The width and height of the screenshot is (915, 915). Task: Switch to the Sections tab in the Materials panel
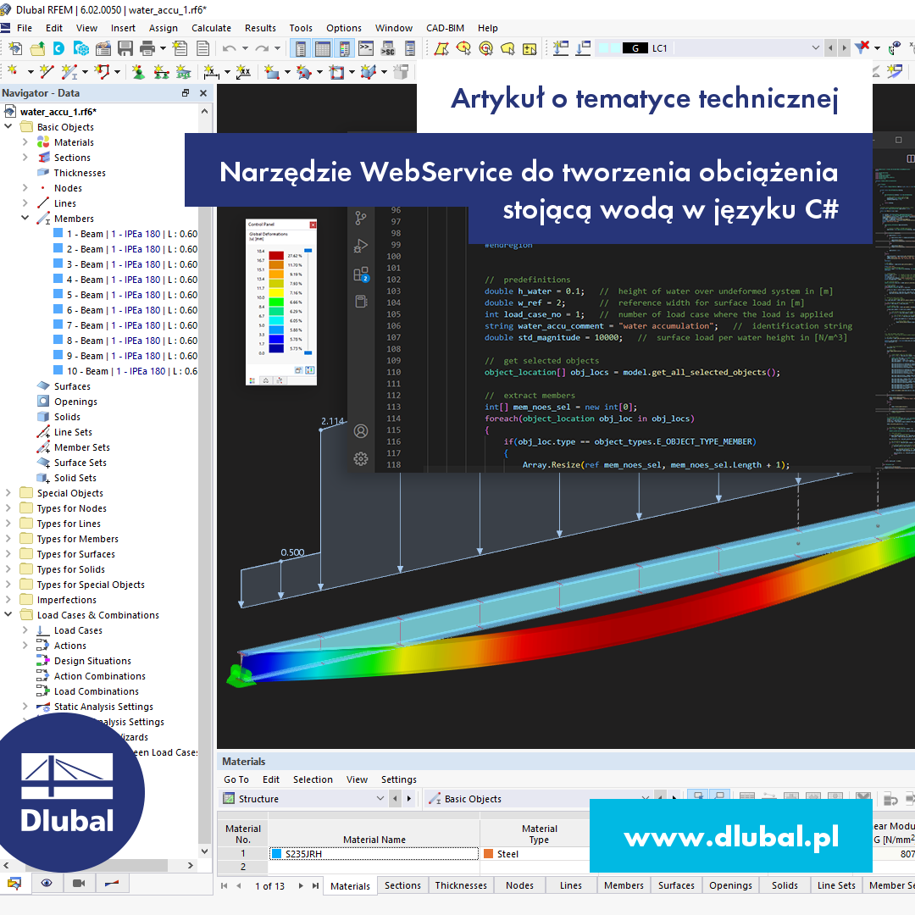pyautogui.click(x=402, y=884)
